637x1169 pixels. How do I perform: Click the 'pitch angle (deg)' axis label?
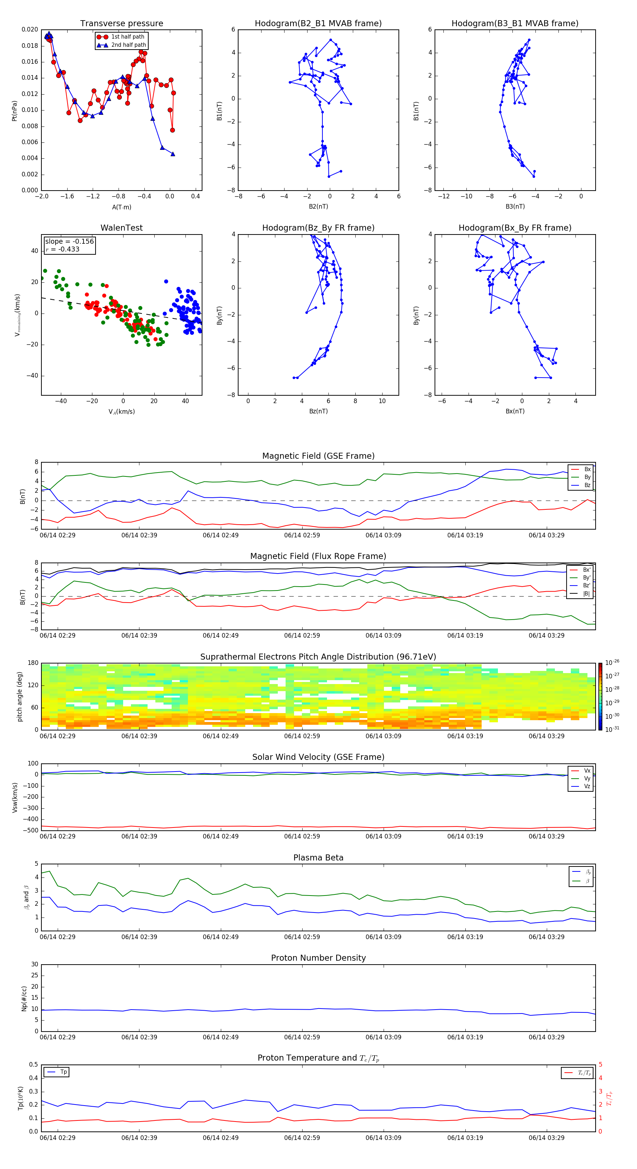pyautogui.click(x=19, y=696)
